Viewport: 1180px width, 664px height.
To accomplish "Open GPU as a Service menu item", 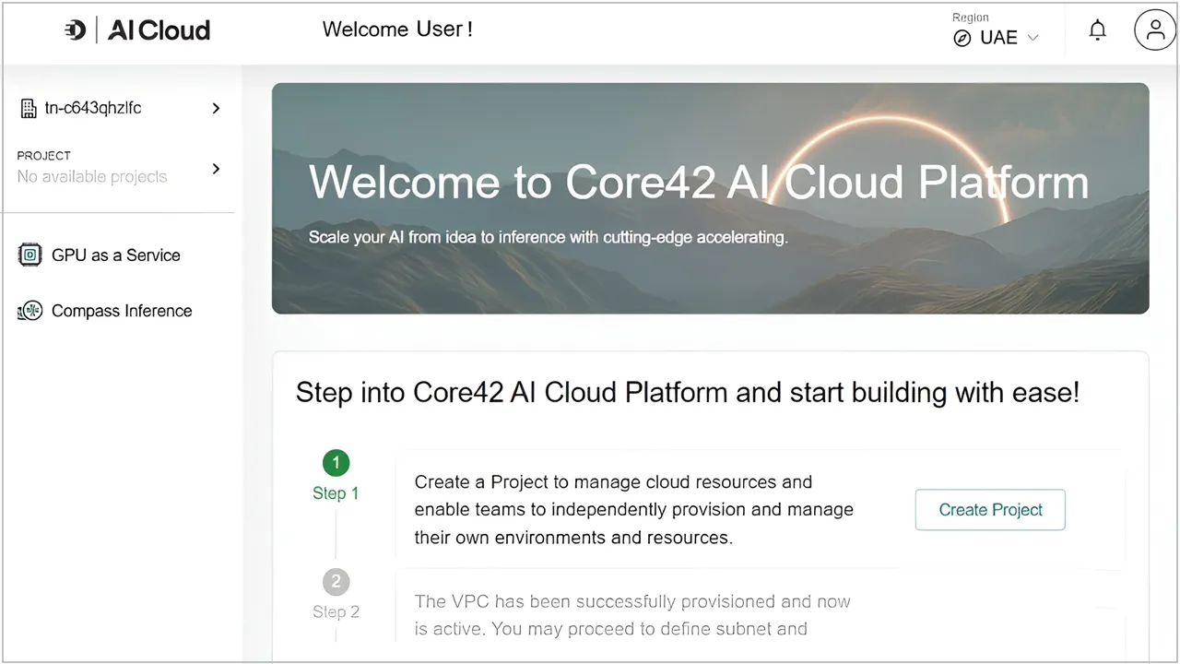I will [116, 255].
